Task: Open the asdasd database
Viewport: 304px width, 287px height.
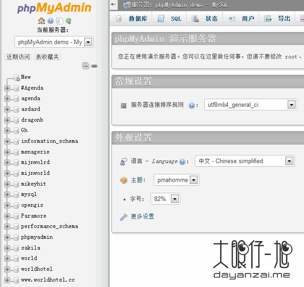Action: coord(31,109)
